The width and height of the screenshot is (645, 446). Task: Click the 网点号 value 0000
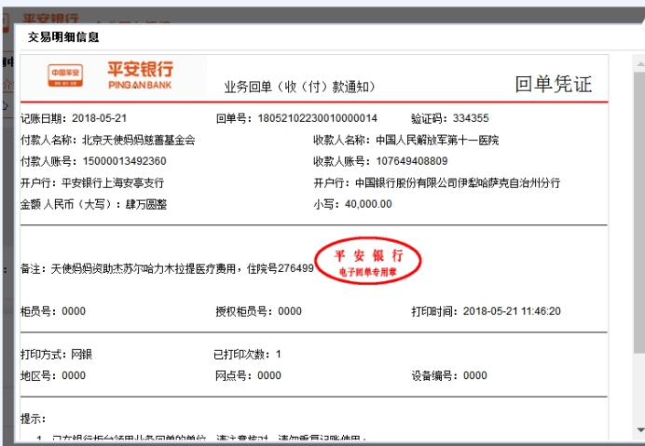269,376
